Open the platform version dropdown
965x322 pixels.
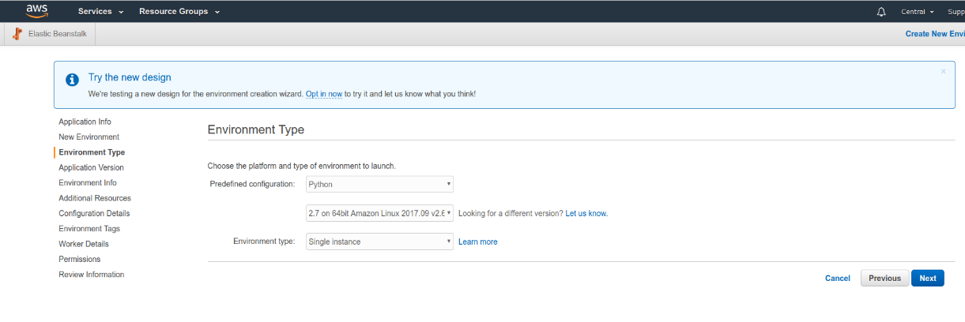(379, 213)
